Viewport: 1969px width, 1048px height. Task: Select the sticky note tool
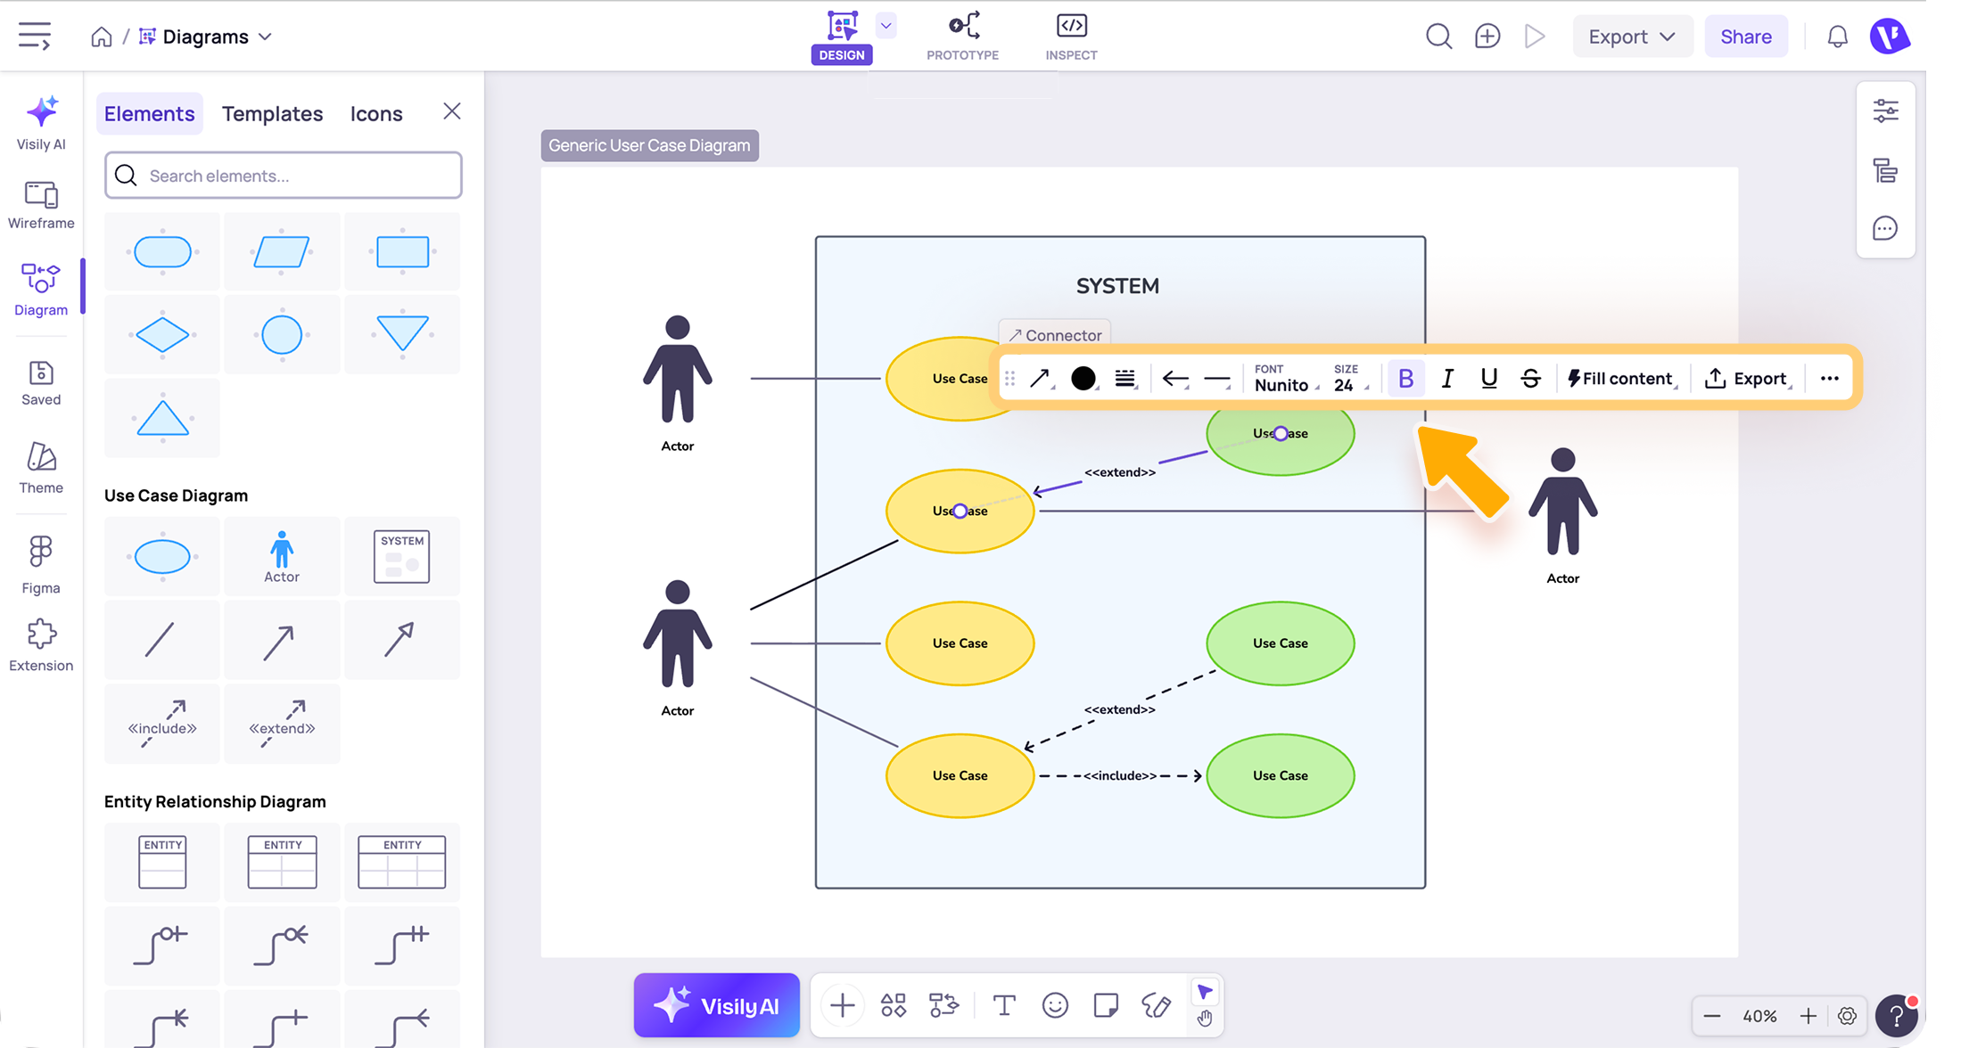(1106, 1005)
